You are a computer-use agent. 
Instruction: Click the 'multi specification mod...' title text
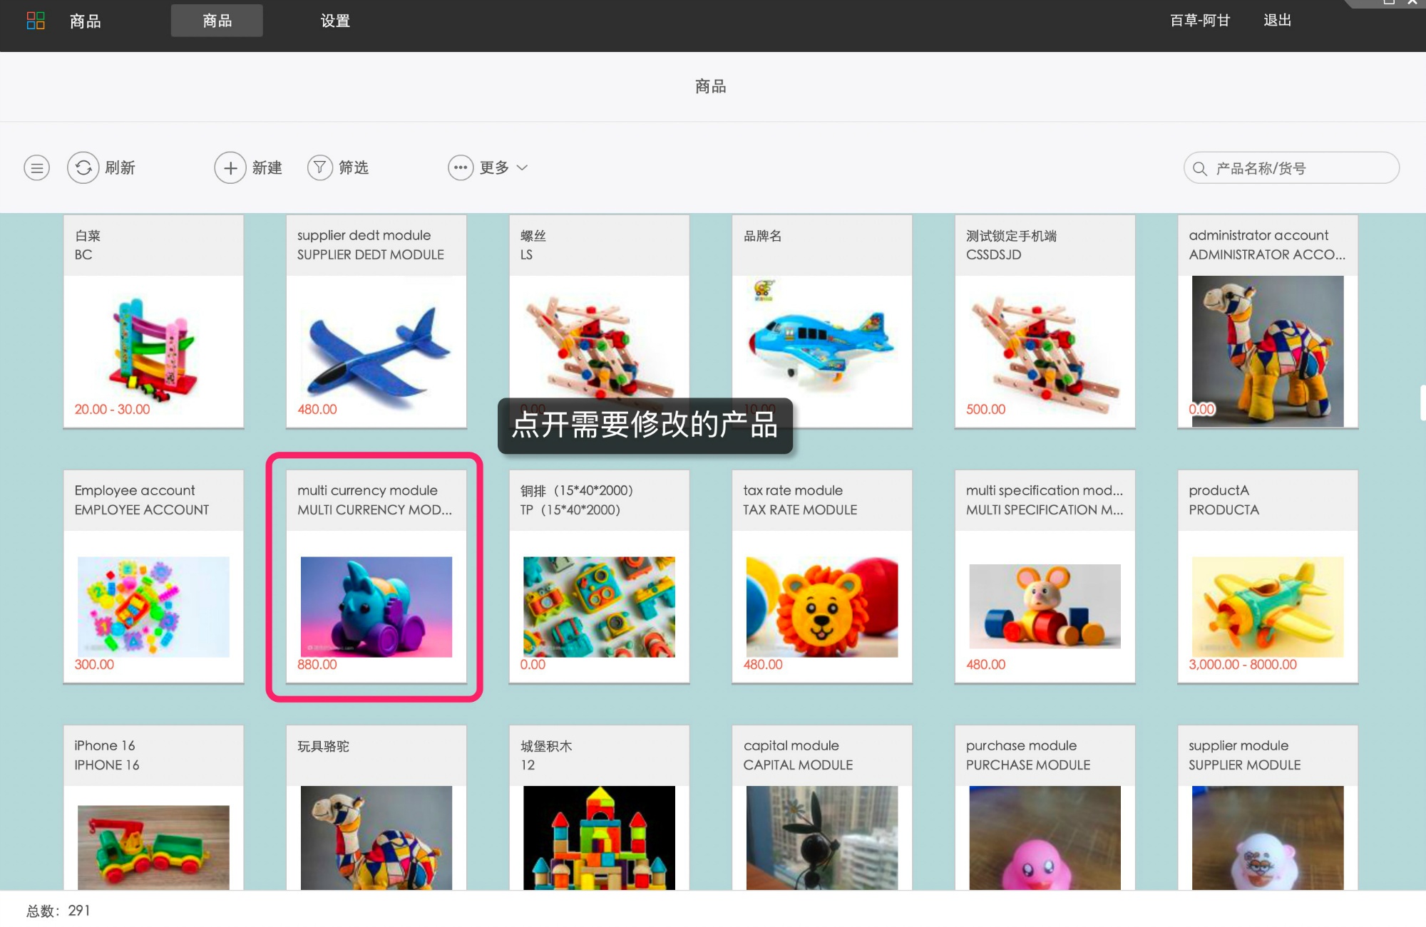1044,491
